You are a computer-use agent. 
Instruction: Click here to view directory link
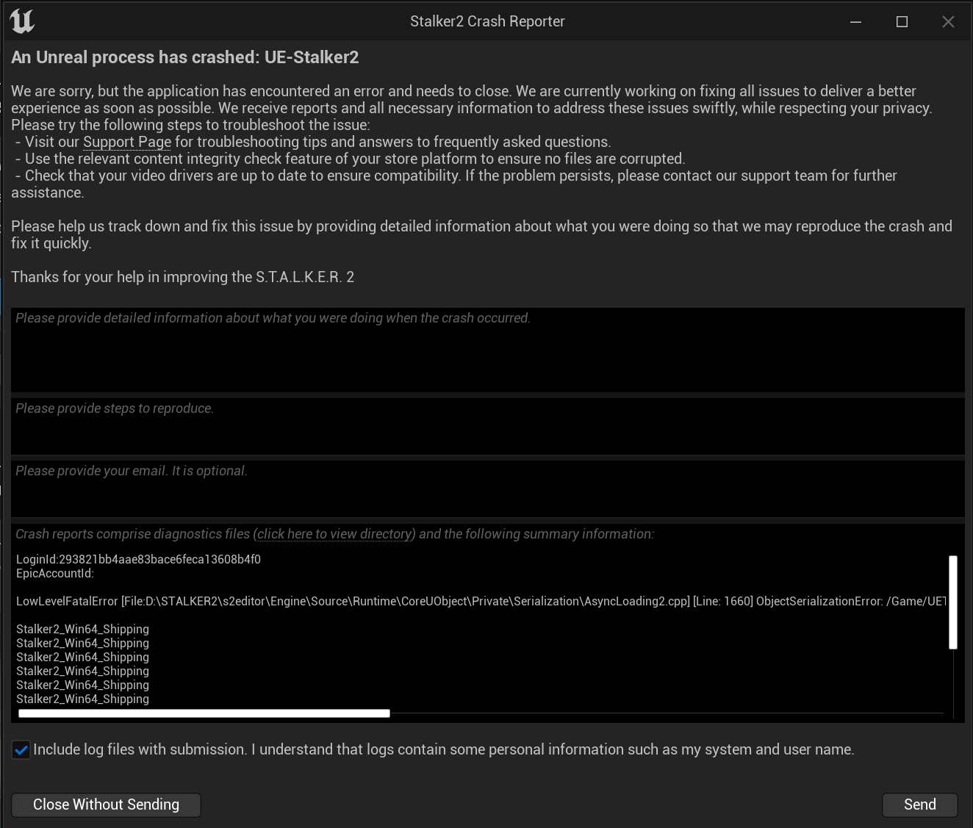[334, 534]
